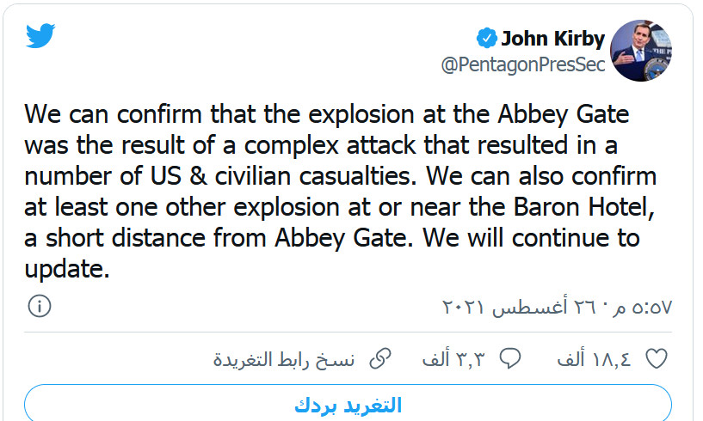Click the info circle icon

coord(40,305)
